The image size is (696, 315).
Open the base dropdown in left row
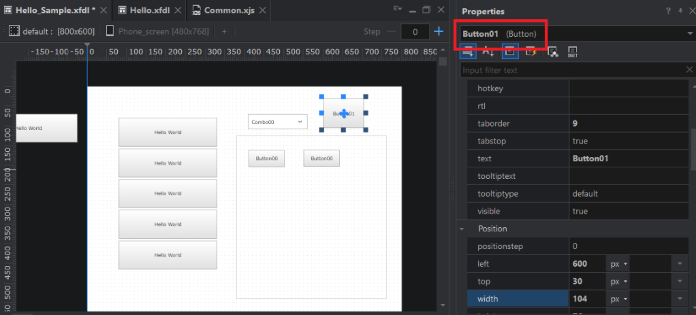pyautogui.click(x=680, y=264)
